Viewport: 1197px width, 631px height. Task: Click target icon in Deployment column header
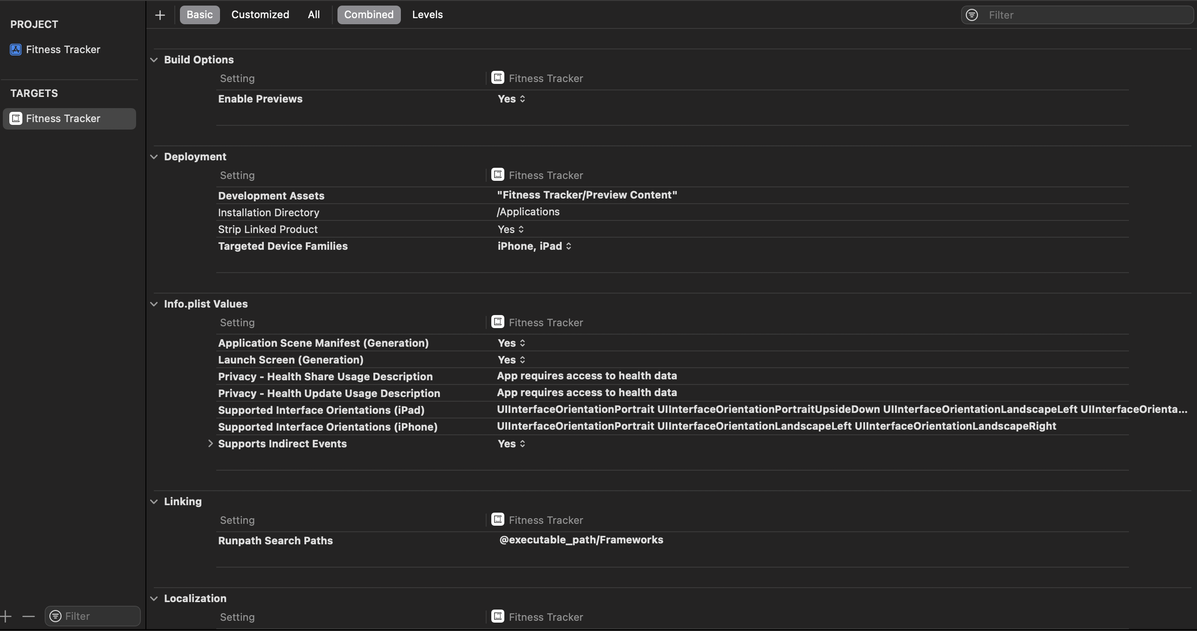[x=498, y=175]
